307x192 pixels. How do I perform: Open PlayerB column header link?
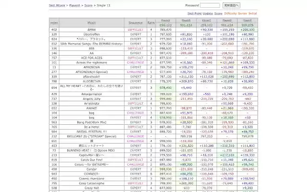(x=186, y=20)
